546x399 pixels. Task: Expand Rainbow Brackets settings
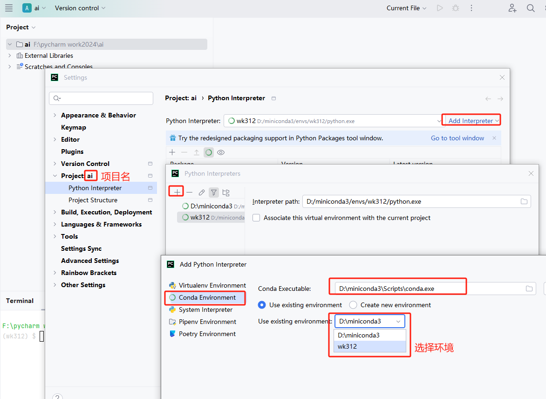point(55,273)
